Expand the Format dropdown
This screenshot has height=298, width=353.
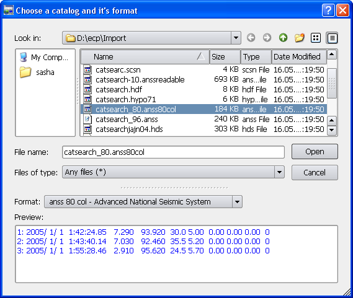click(x=237, y=202)
